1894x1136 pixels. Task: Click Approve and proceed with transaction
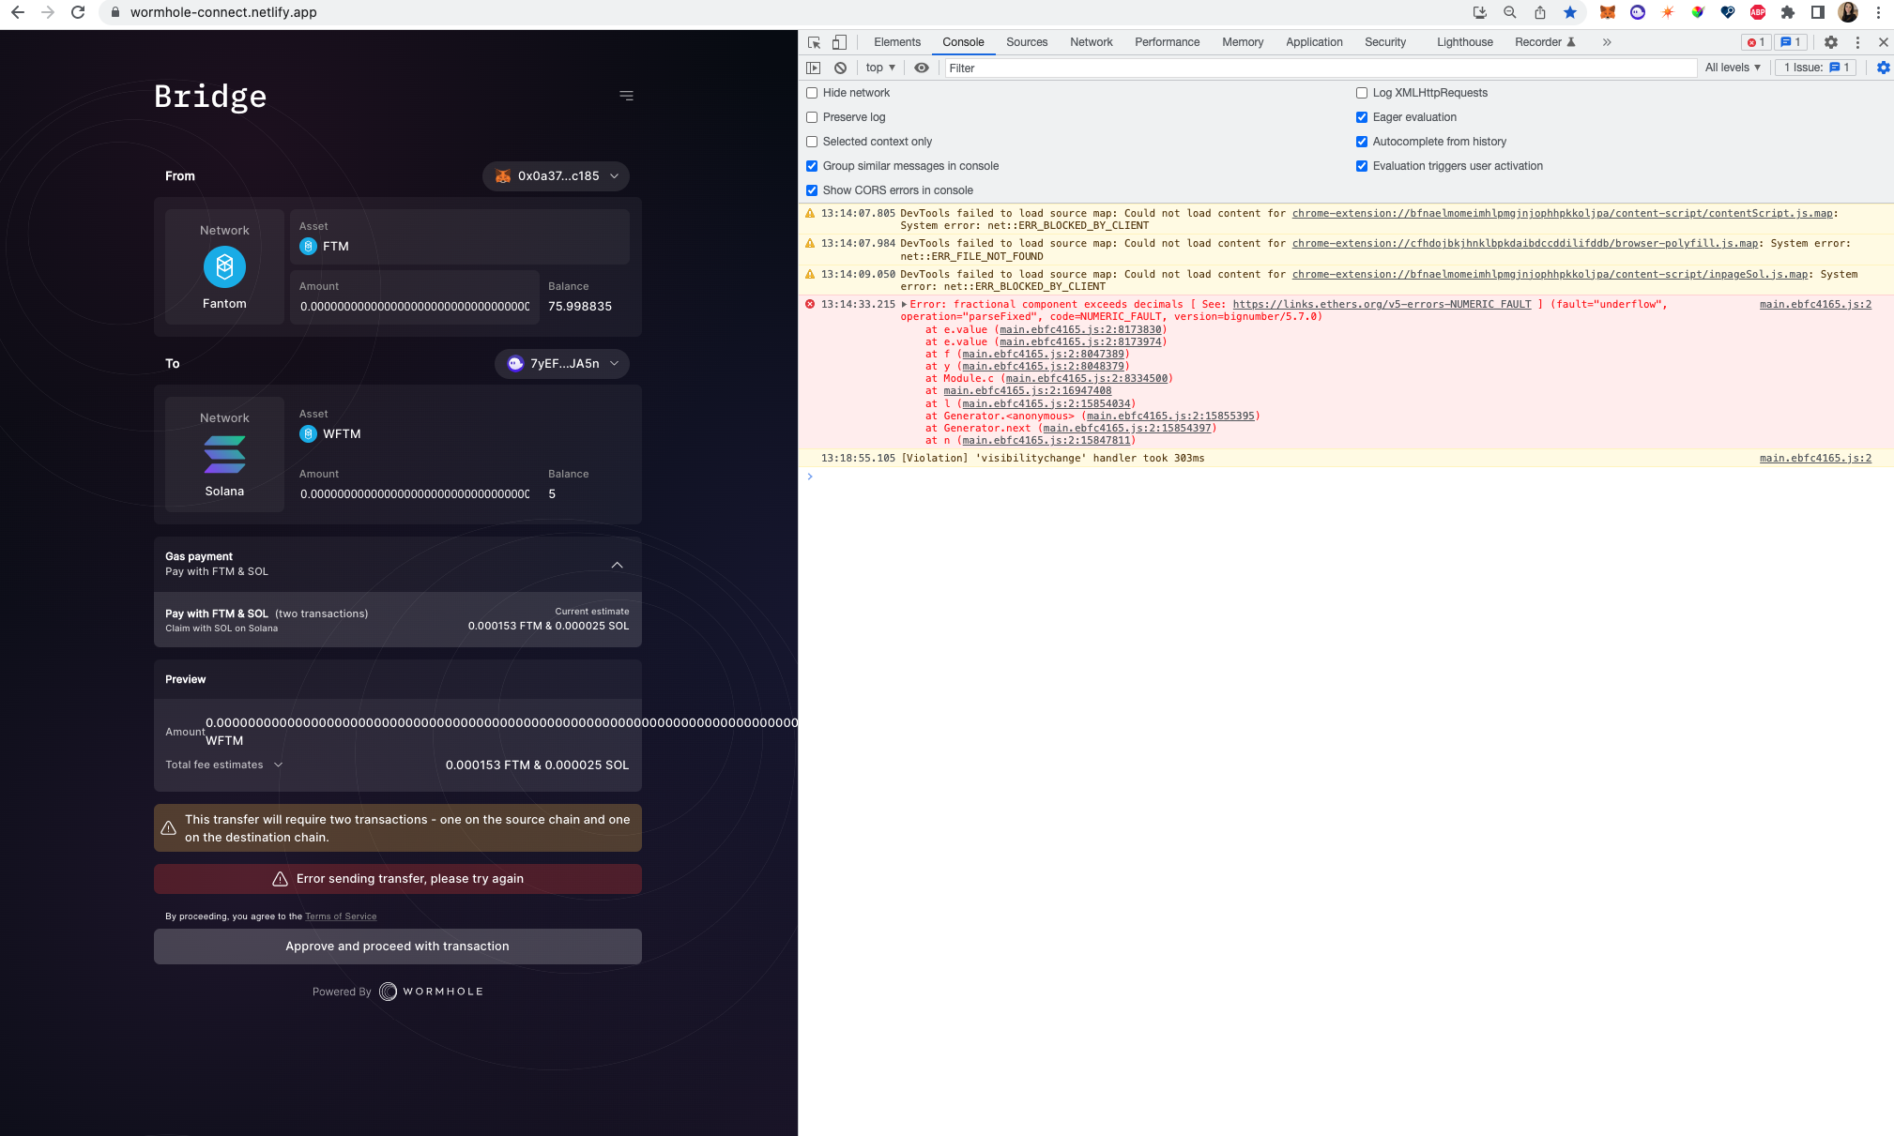pyautogui.click(x=397, y=947)
